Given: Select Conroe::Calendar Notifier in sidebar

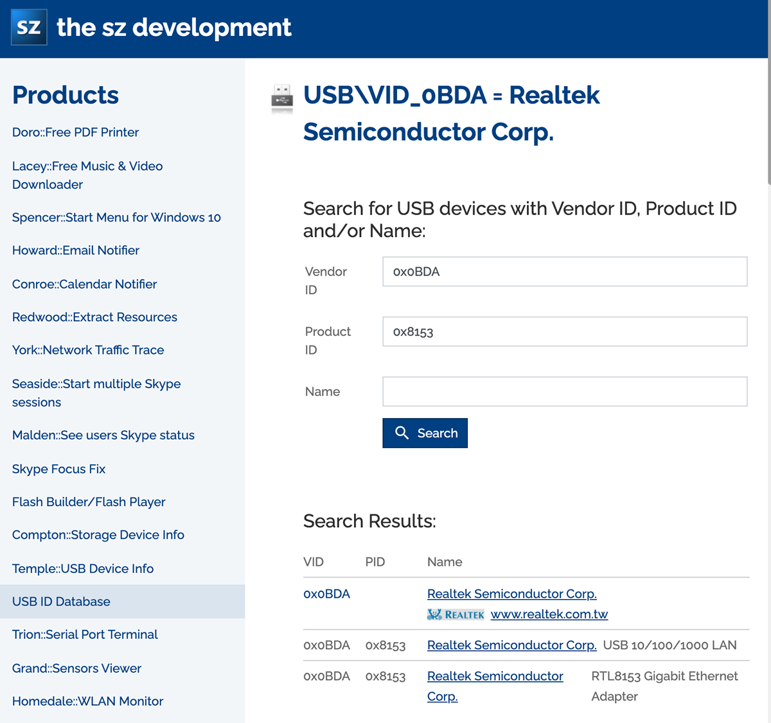Looking at the screenshot, I should (84, 284).
